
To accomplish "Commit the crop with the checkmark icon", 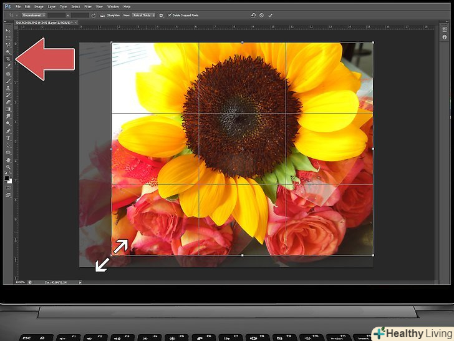I will tap(270, 14).
